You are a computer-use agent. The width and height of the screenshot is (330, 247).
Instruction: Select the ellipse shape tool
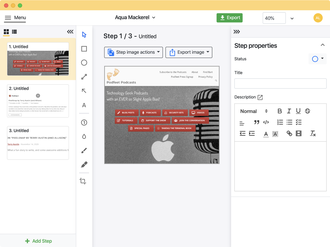point(84,63)
